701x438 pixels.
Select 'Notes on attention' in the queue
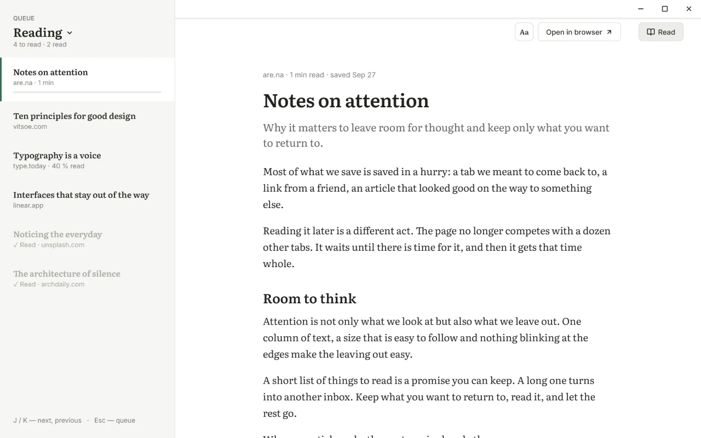tap(88, 79)
